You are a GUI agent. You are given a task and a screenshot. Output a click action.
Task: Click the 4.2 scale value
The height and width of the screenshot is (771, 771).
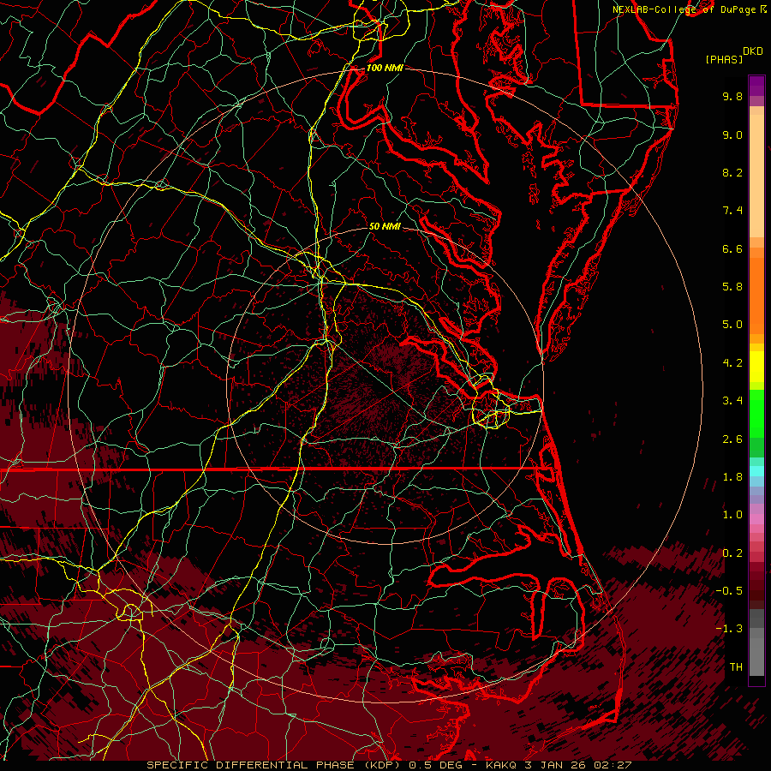pyautogui.click(x=732, y=363)
